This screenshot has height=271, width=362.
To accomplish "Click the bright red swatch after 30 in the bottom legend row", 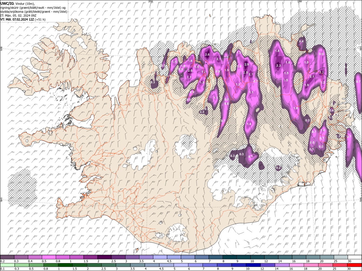I will click(354, 265).
